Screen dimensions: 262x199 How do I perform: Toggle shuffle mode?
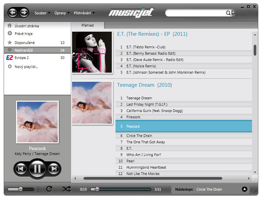(66, 189)
